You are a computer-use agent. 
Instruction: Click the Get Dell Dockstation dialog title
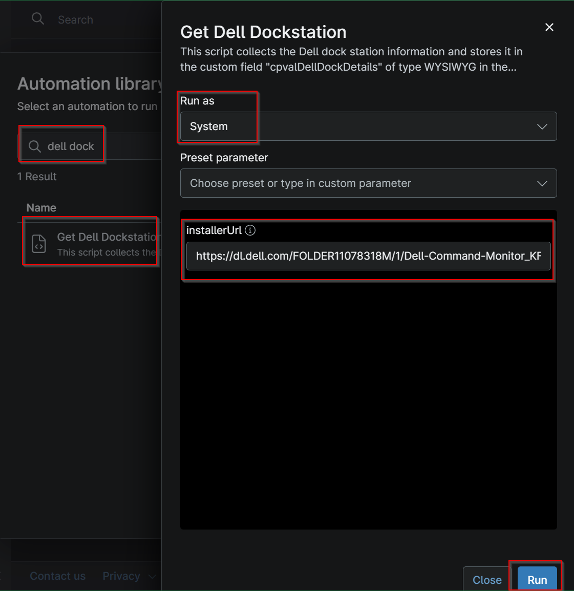coord(263,32)
